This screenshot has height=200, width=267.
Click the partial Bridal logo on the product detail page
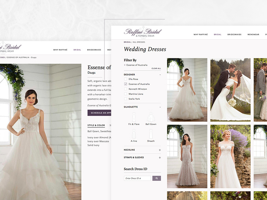click(11, 48)
